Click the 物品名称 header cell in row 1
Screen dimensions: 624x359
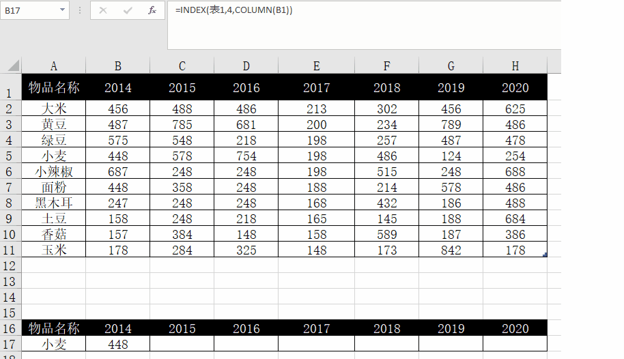point(54,87)
